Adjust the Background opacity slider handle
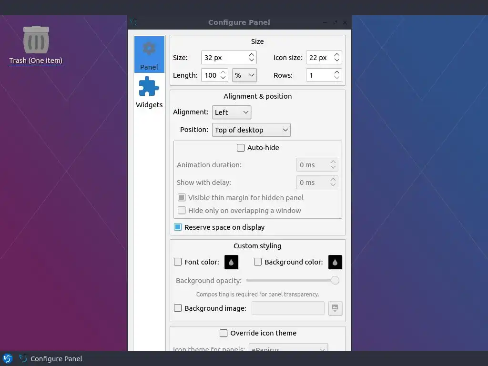Image resolution: width=488 pixels, height=366 pixels. pos(335,280)
